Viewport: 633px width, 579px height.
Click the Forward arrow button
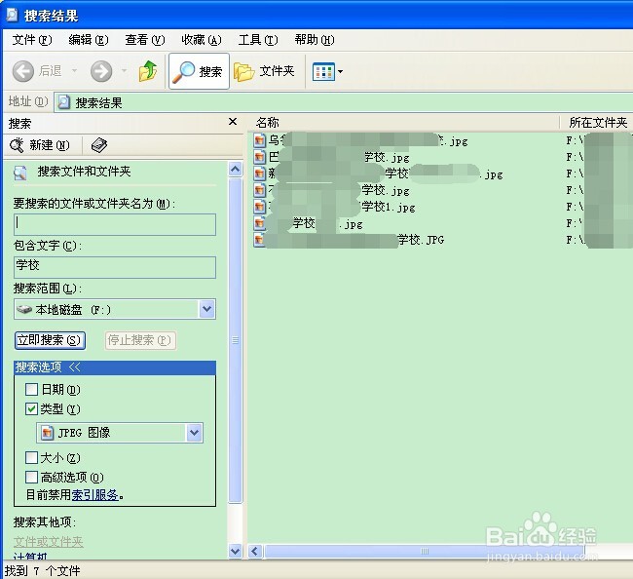[x=101, y=71]
